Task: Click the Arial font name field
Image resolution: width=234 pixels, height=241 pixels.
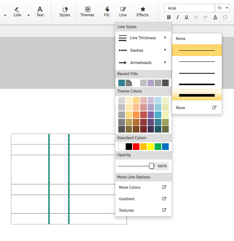Action: pos(189,8)
